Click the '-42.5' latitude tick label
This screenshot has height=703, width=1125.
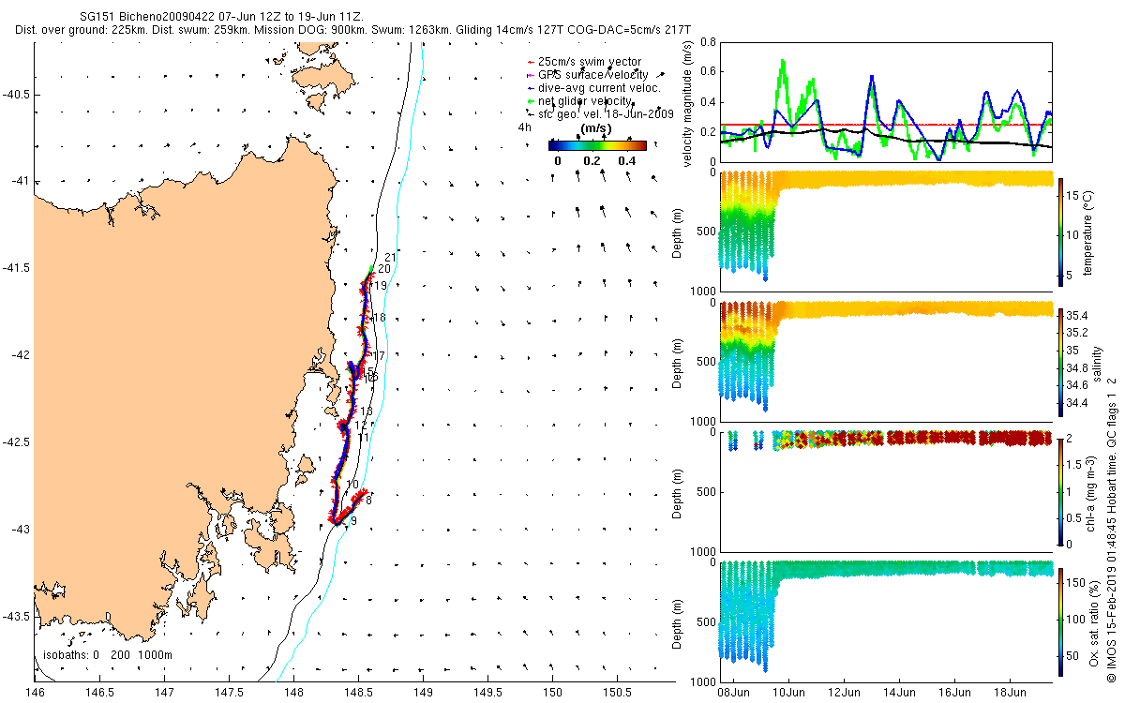pos(17,442)
